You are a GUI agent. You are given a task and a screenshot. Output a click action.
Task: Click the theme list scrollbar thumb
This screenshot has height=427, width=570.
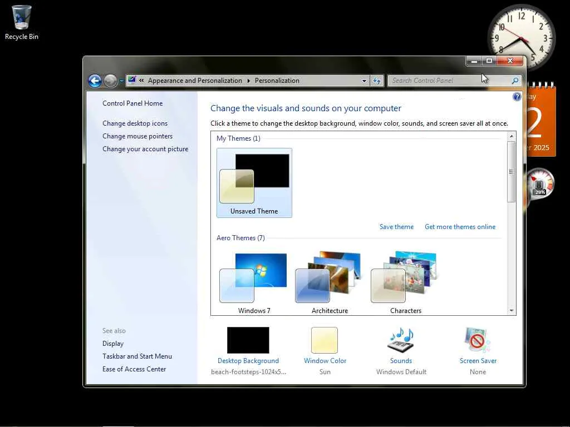[x=512, y=171]
